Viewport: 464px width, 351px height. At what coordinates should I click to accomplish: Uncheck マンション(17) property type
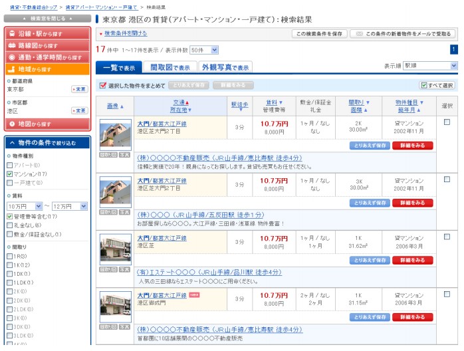(10, 174)
